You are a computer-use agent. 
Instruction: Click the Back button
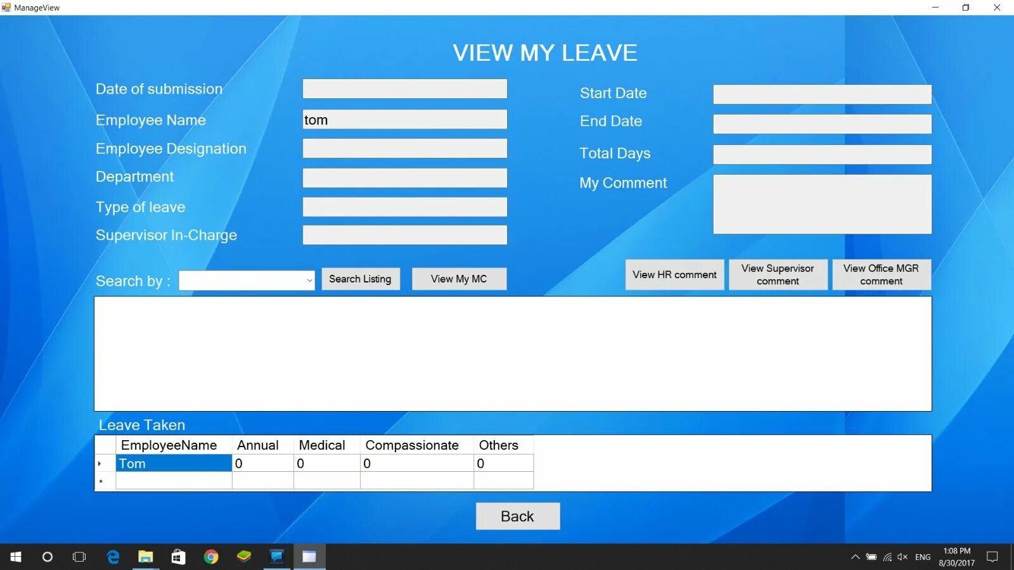click(x=518, y=516)
